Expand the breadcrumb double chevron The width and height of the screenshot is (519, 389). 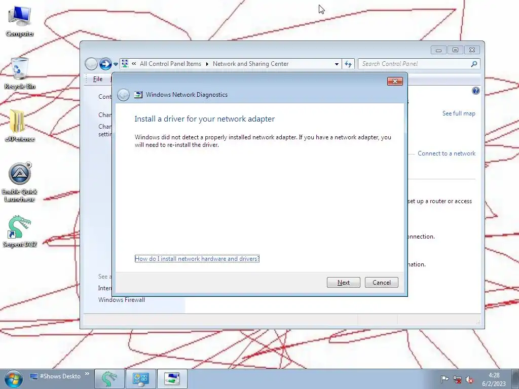point(134,63)
